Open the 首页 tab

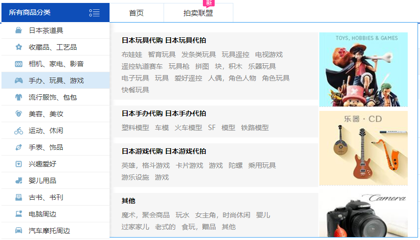coord(137,13)
